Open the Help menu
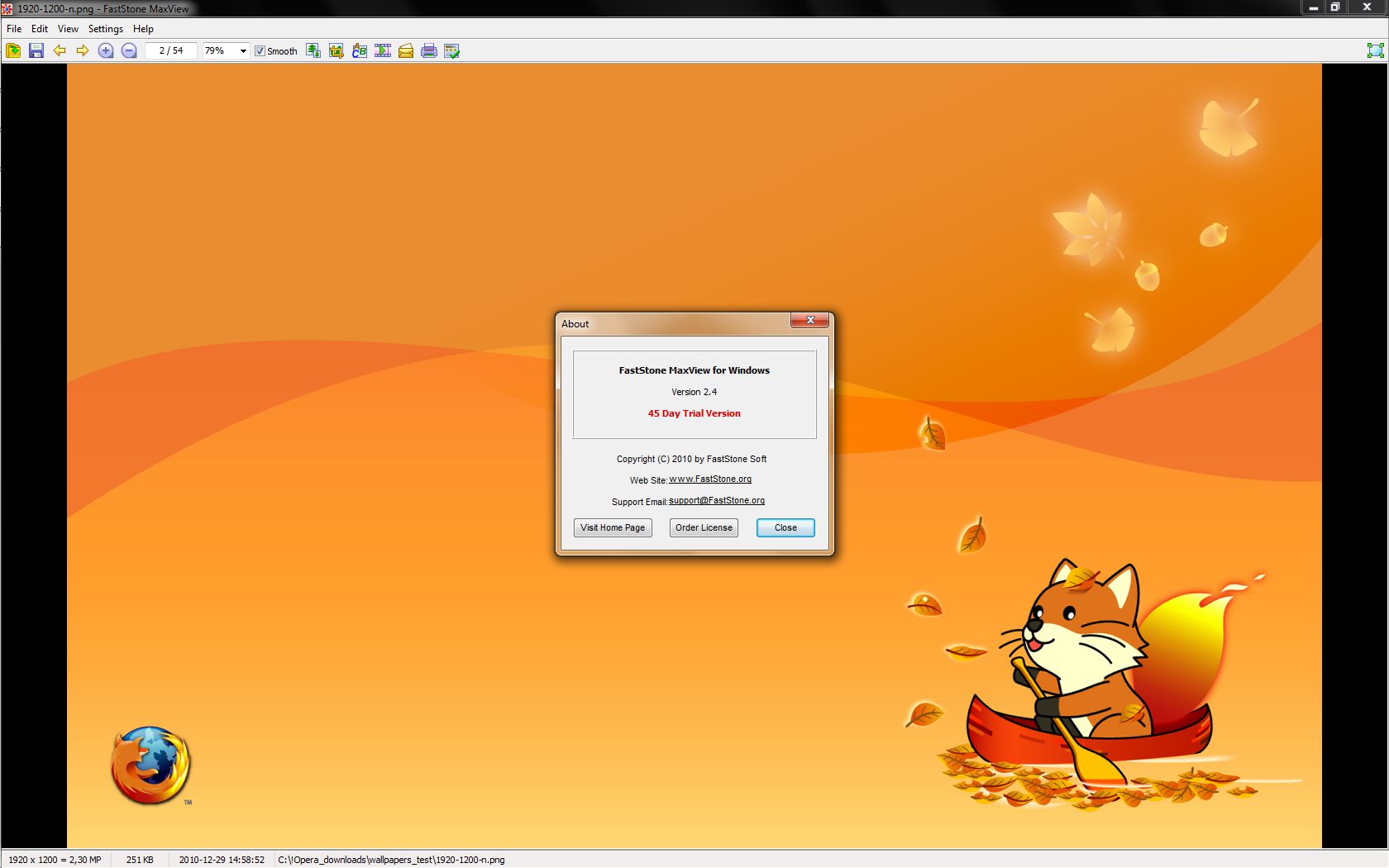The height and width of the screenshot is (868, 1389). point(144,29)
